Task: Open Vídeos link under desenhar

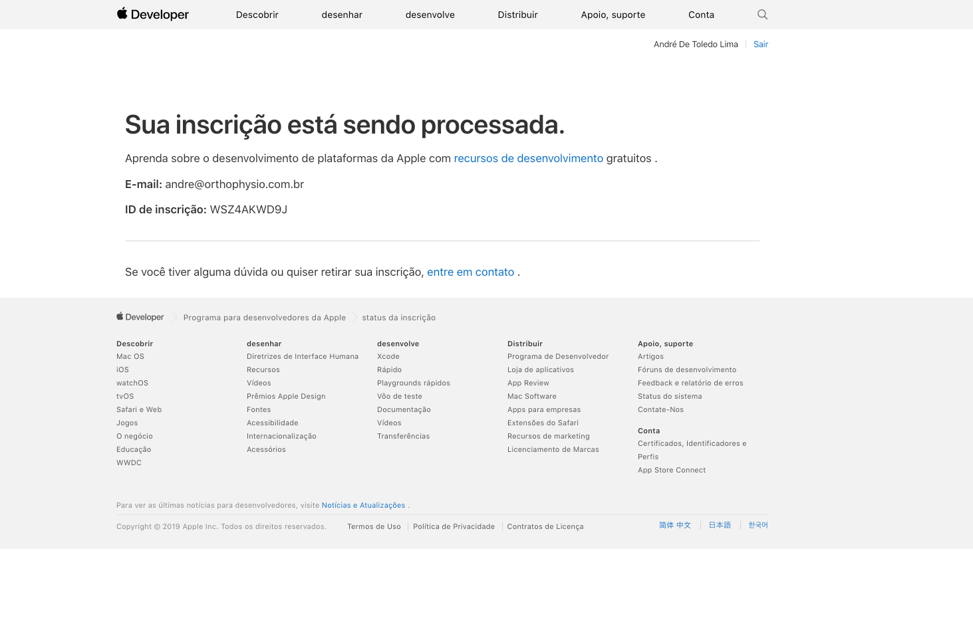Action: click(259, 383)
